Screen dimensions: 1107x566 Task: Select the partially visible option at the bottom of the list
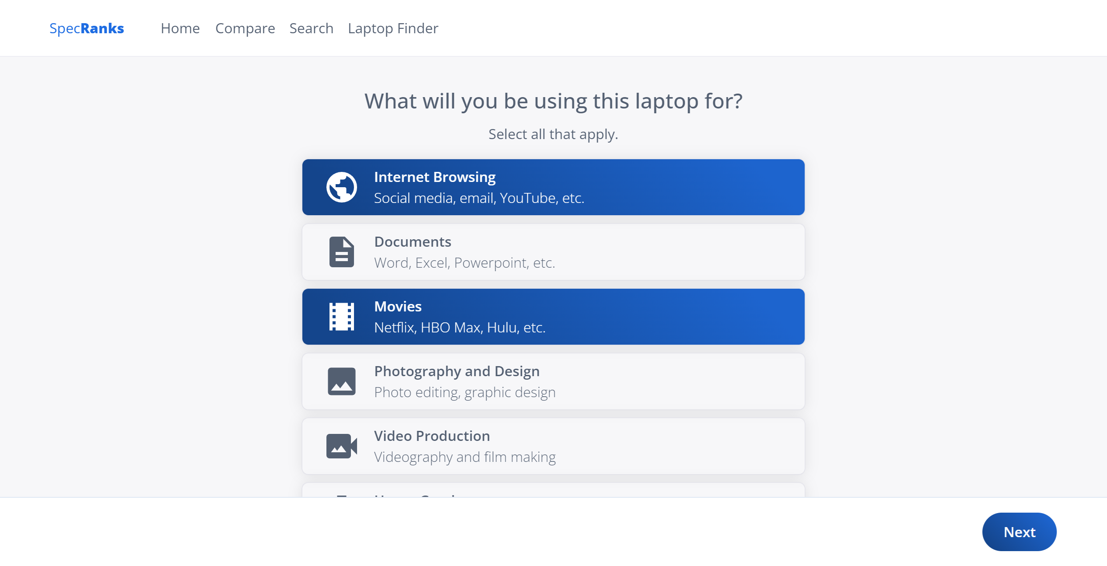coord(553,491)
